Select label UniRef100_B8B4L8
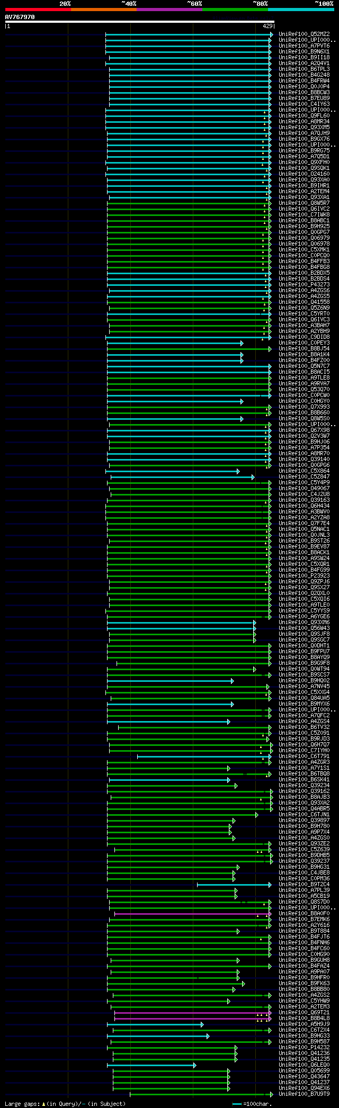This screenshot has width=339, height=1108. (x=304, y=1019)
